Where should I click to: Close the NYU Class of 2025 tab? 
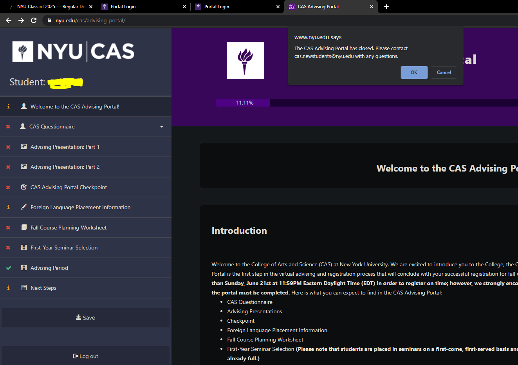click(91, 7)
